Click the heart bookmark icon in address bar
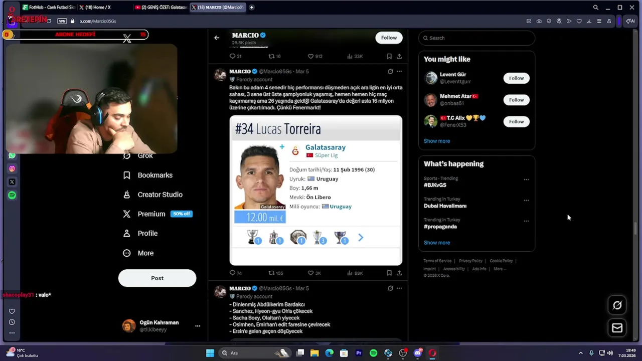 pyautogui.click(x=579, y=21)
